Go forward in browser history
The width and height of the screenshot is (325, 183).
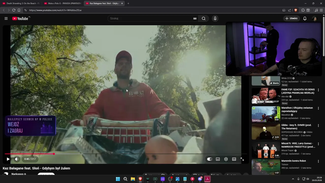coord(9,10)
